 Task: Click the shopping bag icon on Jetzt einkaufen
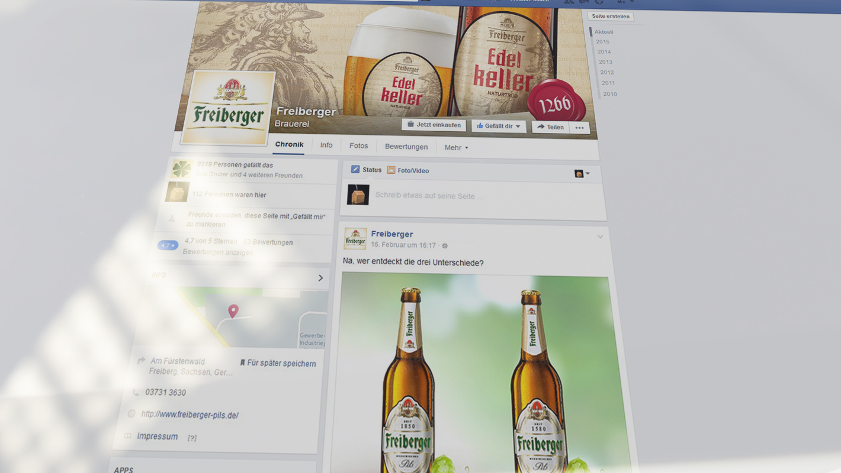[x=410, y=124]
